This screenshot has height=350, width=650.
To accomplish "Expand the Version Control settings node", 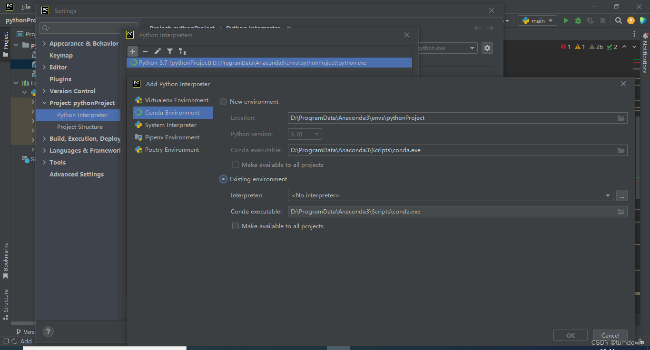I will coord(44,91).
